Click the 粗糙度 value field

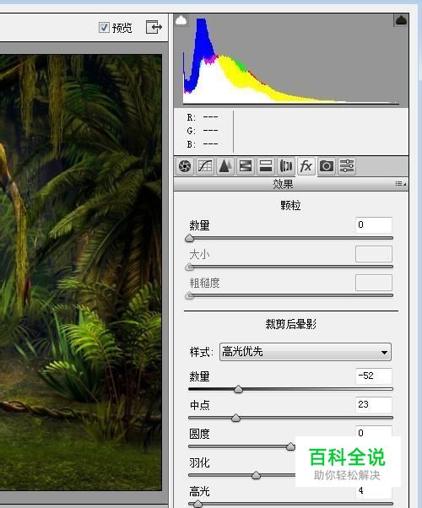click(x=373, y=283)
